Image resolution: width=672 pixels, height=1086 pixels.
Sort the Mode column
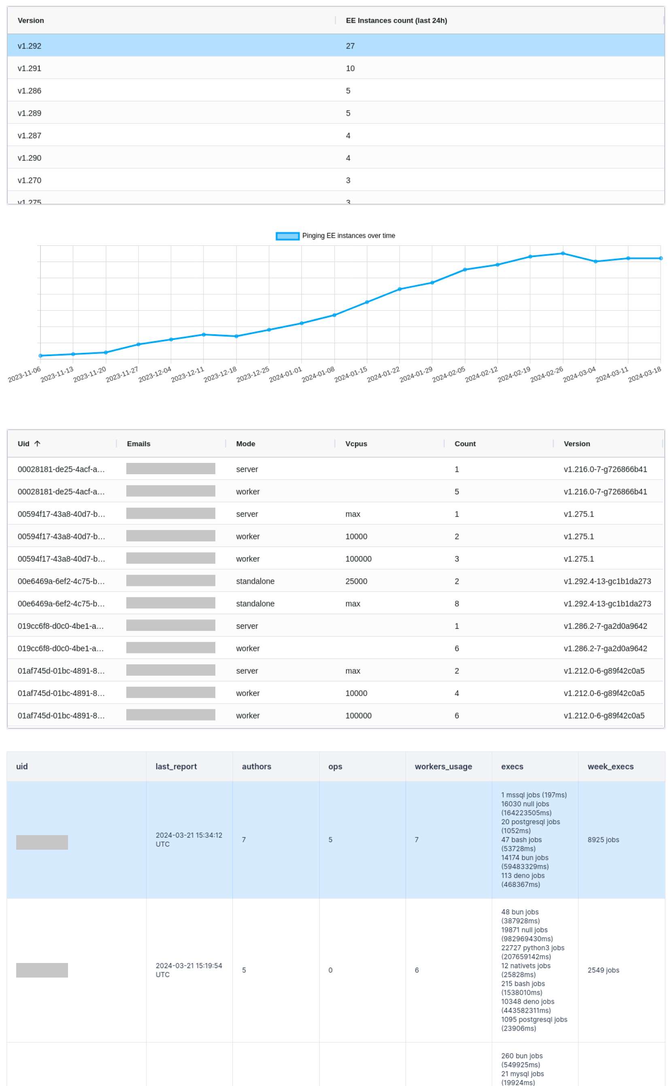[x=245, y=443]
